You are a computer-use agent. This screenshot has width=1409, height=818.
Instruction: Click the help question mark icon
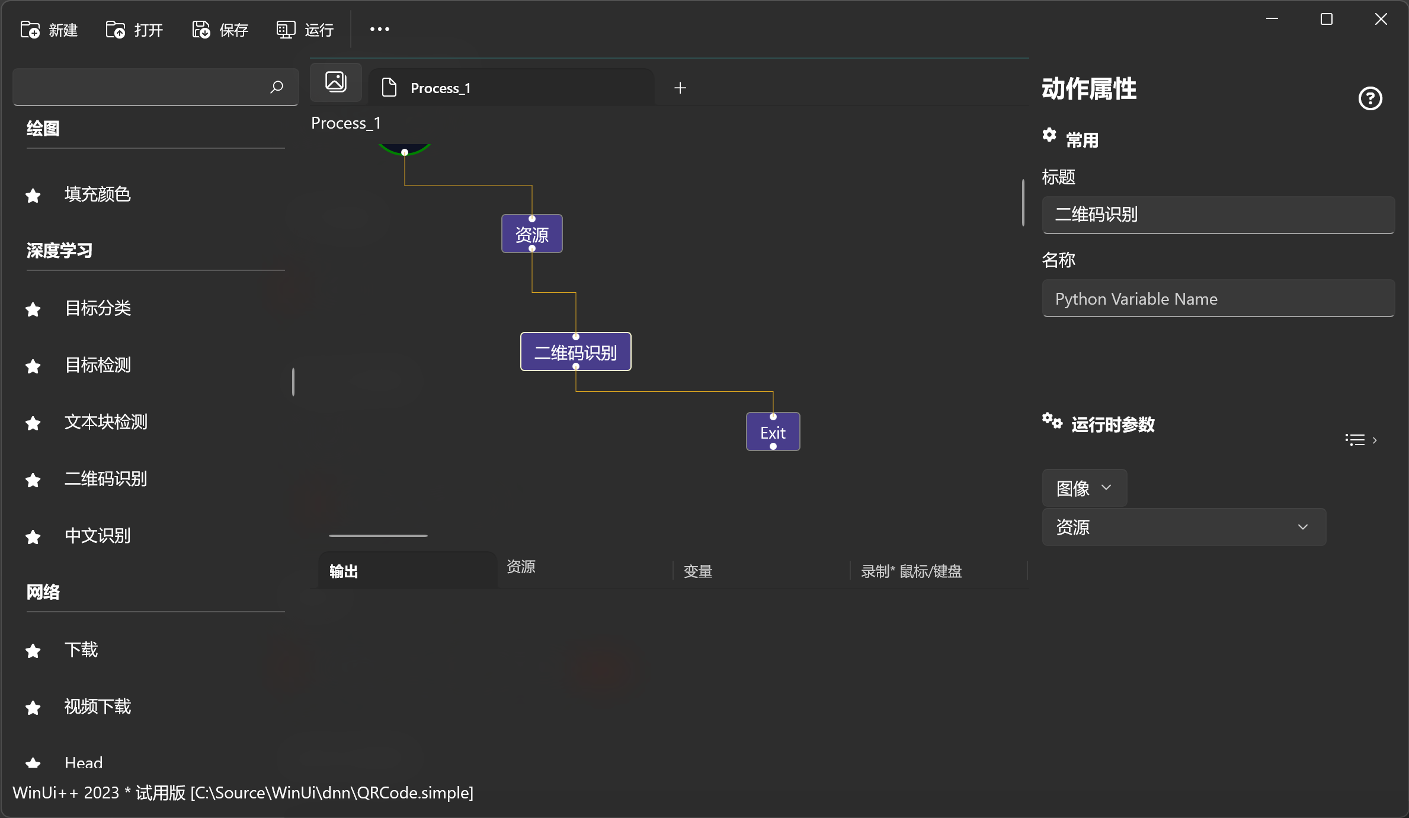(x=1370, y=98)
